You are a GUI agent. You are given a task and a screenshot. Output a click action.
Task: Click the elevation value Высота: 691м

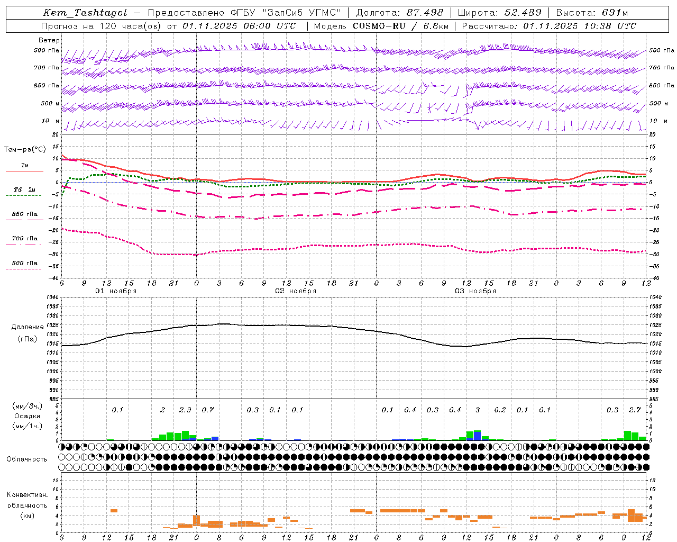point(592,13)
